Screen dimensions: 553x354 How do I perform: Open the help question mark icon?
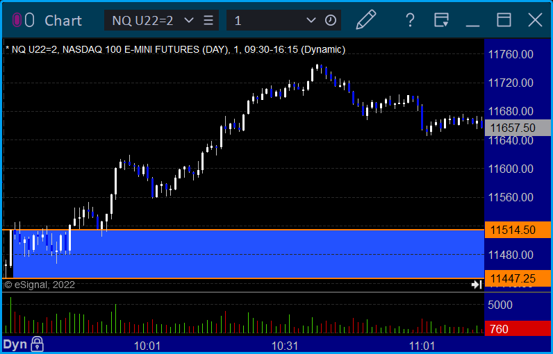[x=410, y=20]
